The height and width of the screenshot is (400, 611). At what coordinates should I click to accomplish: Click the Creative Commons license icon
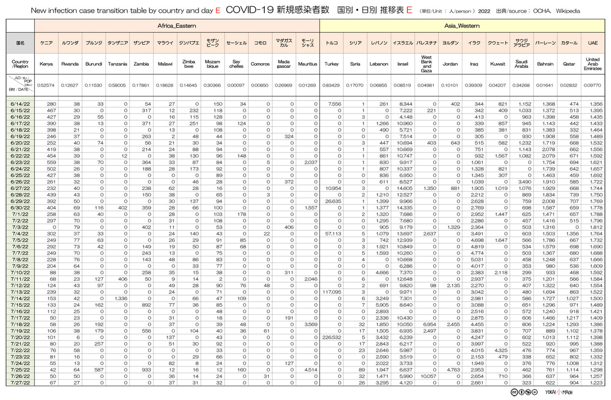coord(523,392)
